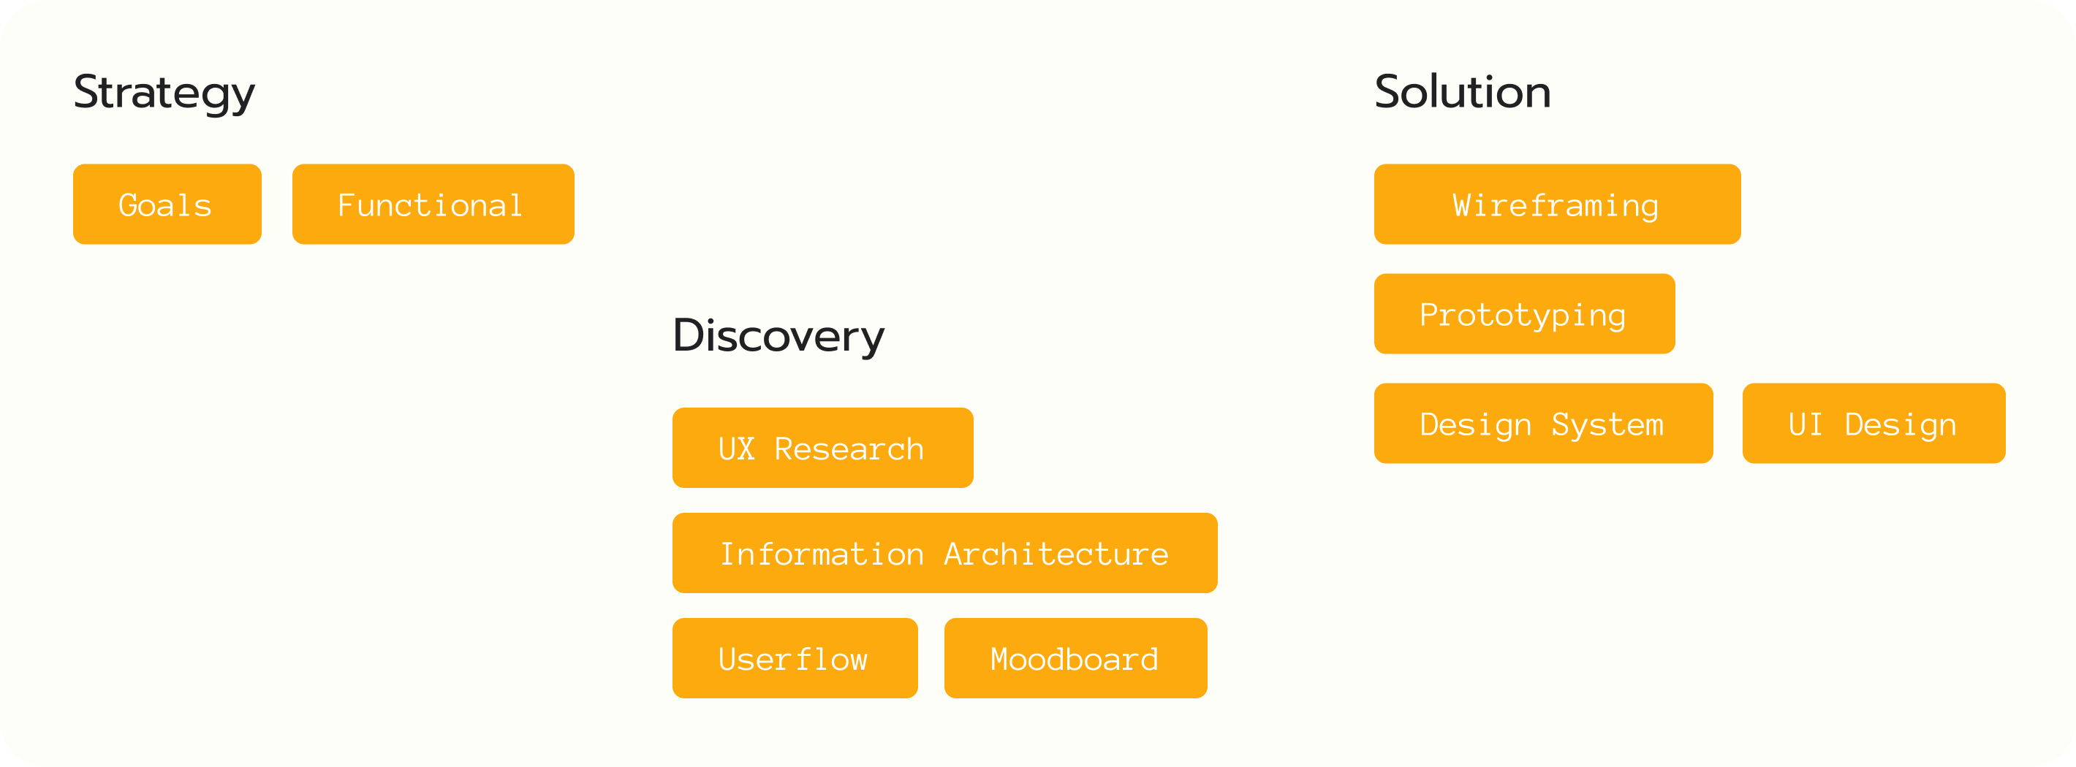2076x767 pixels.
Task: Click the Strategy heading
Action: coord(164,93)
